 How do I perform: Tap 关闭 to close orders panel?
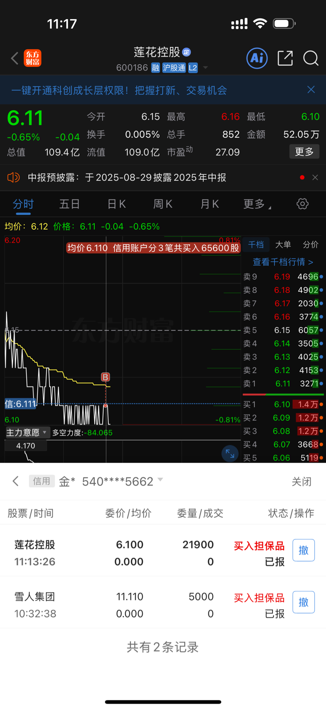pos(302,482)
